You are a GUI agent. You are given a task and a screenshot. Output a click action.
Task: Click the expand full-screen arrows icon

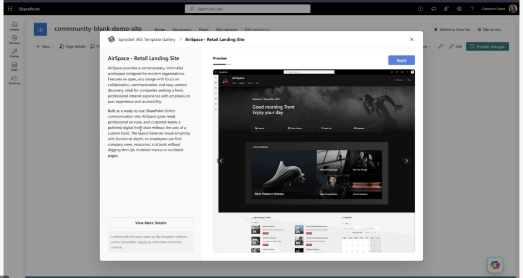pyautogui.click(x=441, y=47)
